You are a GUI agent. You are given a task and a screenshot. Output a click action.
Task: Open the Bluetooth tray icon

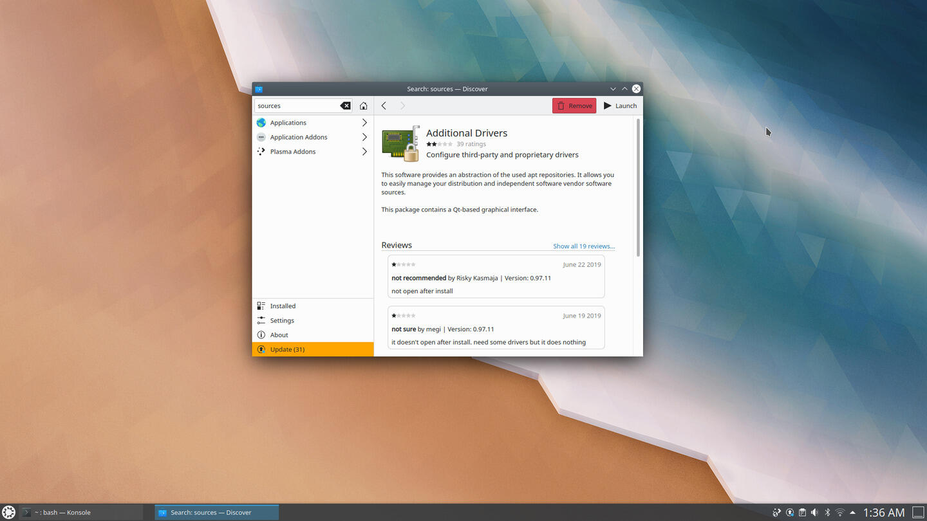coord(827,513)
